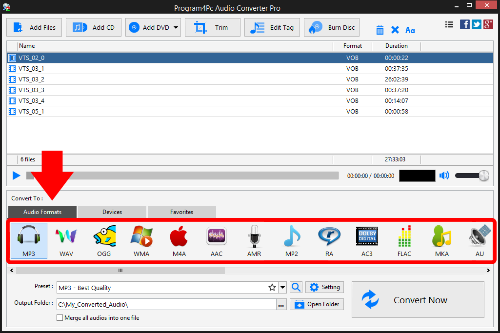
Task: Enable merging all audios into one file
Action: tap(60, 317)
